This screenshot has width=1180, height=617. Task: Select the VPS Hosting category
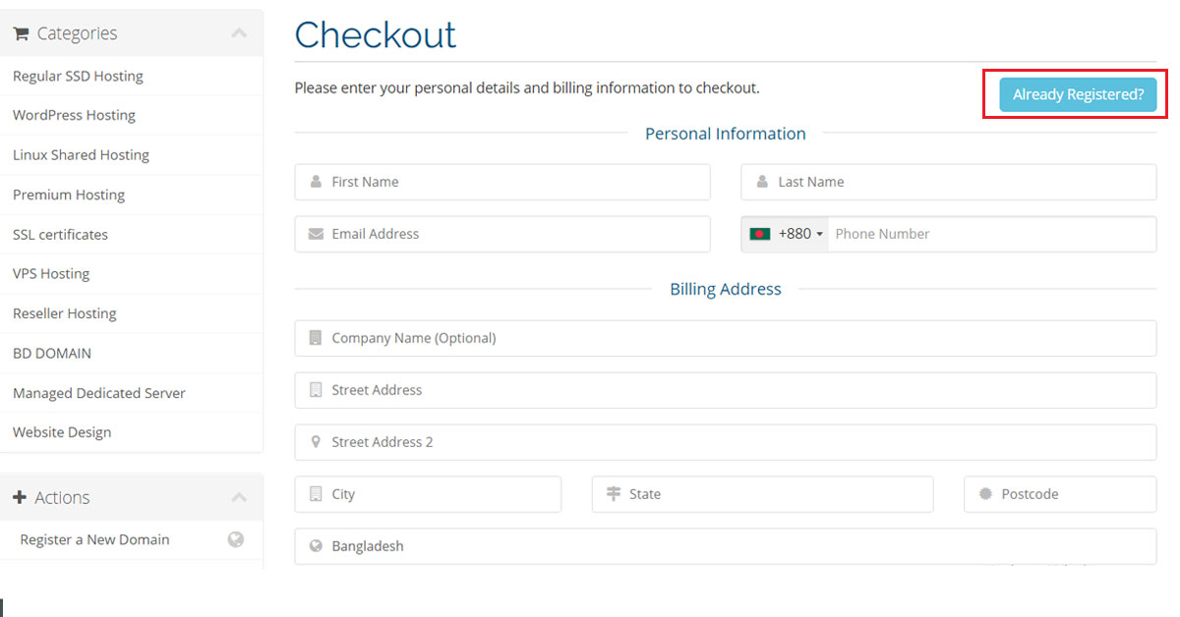[51, 273]
